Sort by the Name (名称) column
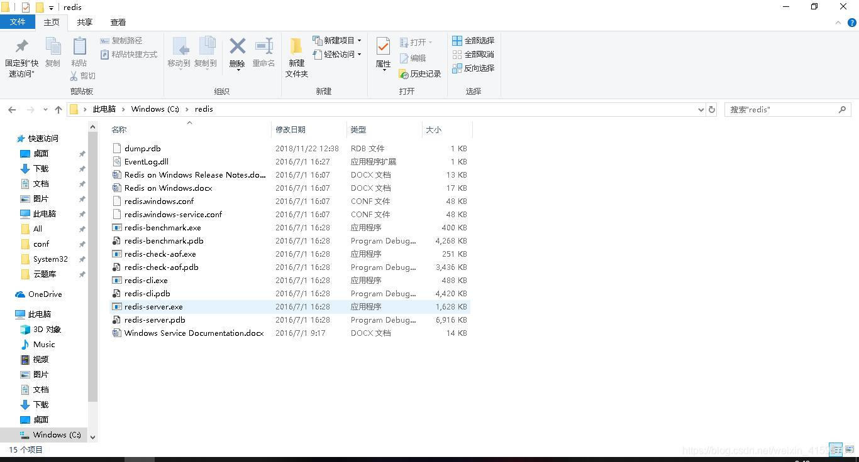The image size is (859, 462). click(x=189, y=130)
